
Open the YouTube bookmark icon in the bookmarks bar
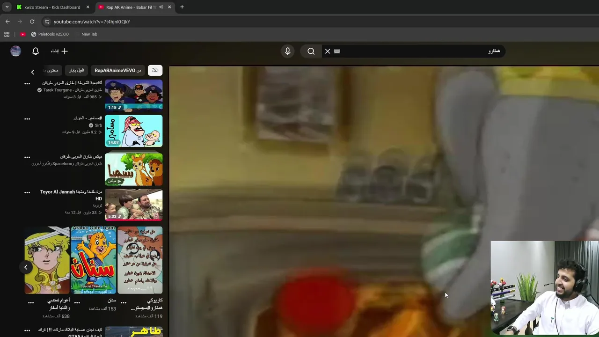(x=22, y=34)
